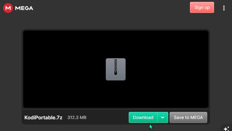Import the file using Save to MEGA
Viewport: 232px width, 131px height.
188,117
